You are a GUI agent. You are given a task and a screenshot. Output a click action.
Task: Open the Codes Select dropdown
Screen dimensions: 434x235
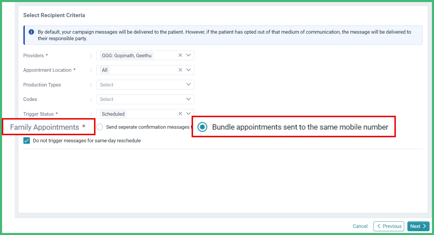click(145, 99)
